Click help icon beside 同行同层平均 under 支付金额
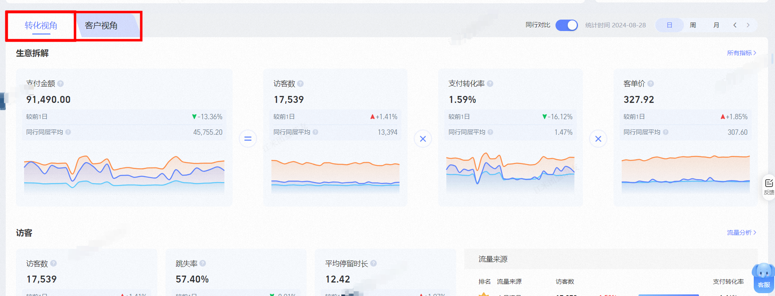Screen dimensions: 775x296 [x=68, y=132]
